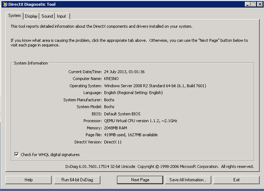Click the Microsoft copyright notice text

[x=196, y=167]
